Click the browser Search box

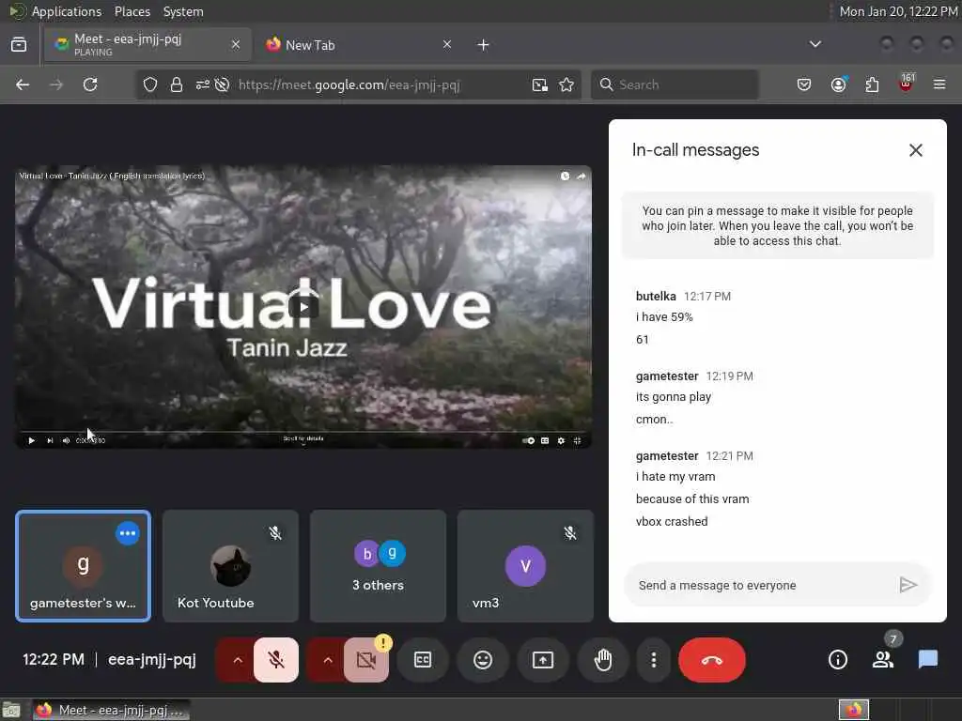(x=675, y=84)
